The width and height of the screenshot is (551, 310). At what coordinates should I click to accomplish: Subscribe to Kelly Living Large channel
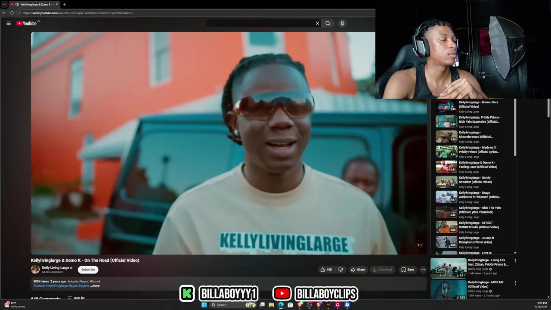pyautogui.click(x=88, y=270)
